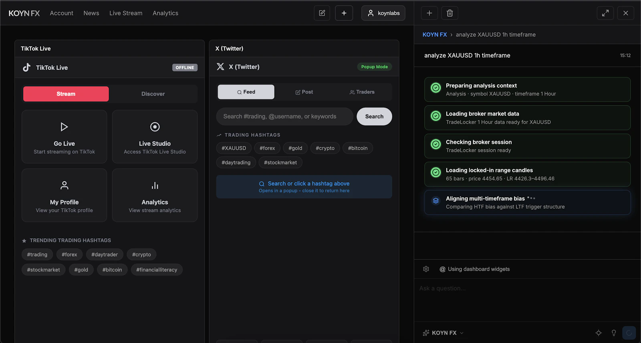Focus the Ask a question input
Screen dimensions: 641x343
[527, 300]
